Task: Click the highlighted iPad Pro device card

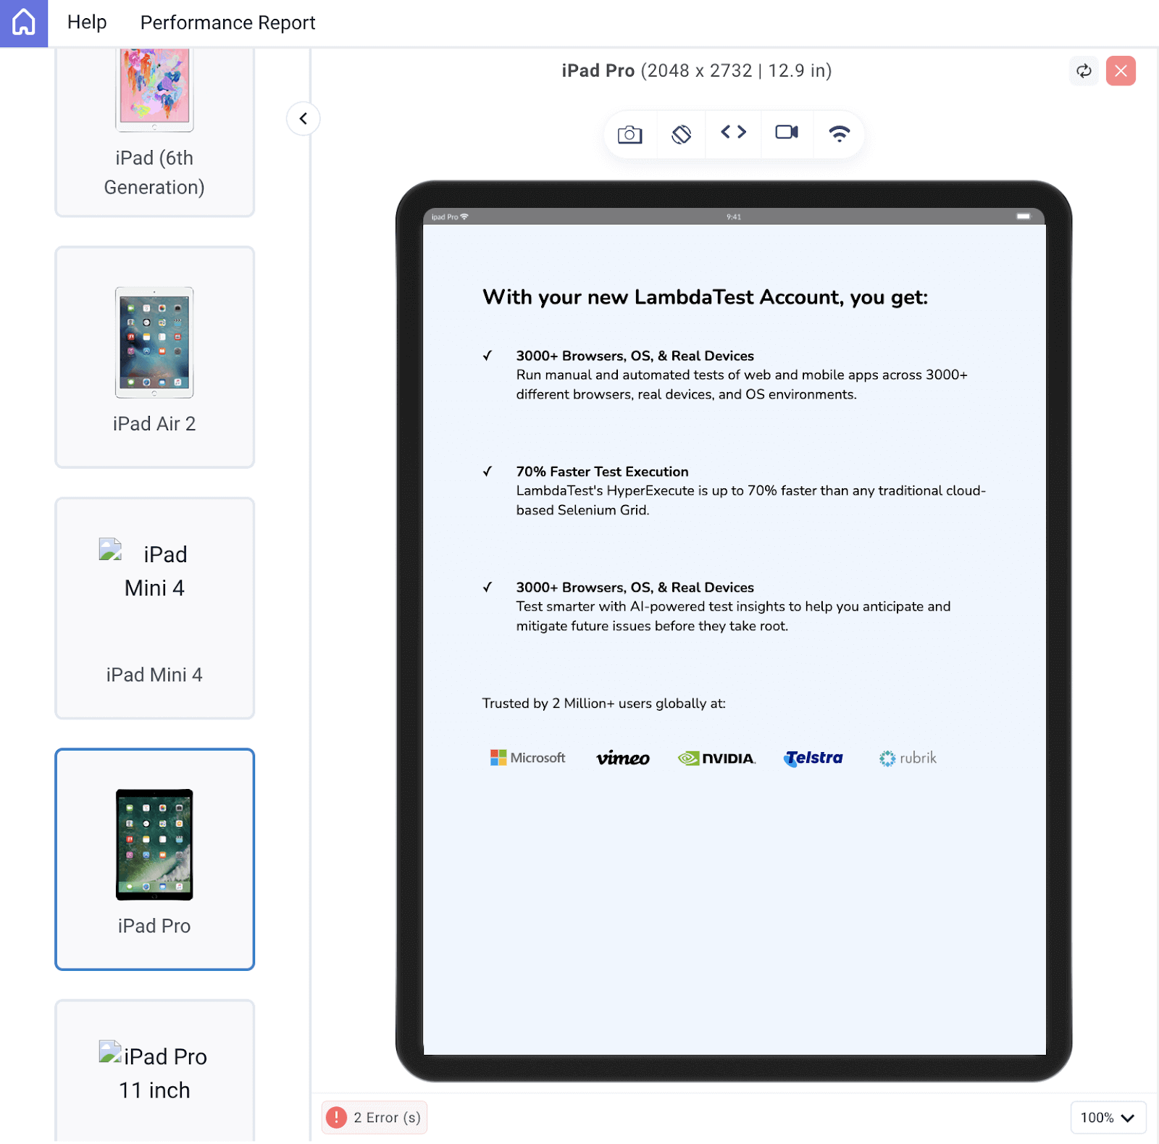Action: (x=154, y=859)
